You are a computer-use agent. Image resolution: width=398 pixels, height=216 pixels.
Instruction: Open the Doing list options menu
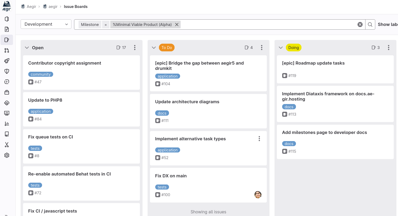tap(388, 48)
